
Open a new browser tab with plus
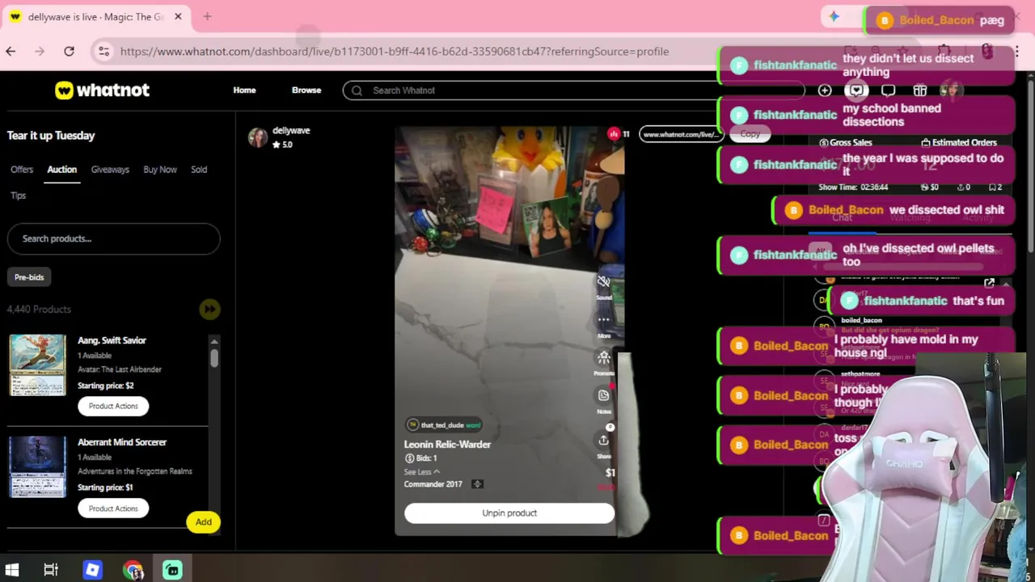coord(207,16)
